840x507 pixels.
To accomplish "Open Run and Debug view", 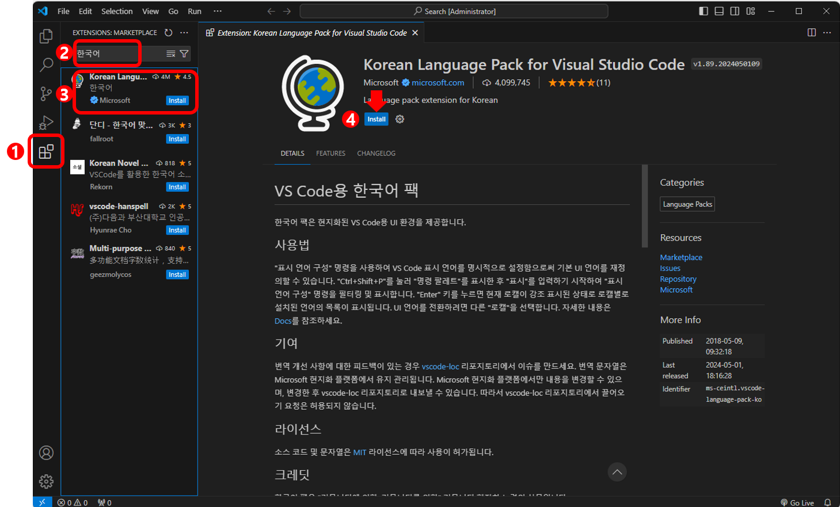I will 46,122.
